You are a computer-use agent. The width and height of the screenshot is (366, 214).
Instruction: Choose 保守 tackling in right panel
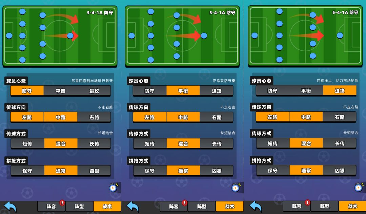(272, 170)
